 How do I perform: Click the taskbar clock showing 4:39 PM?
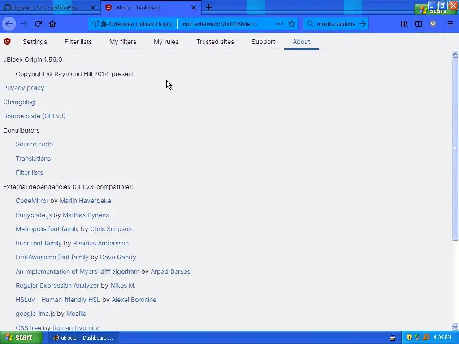[x=442, y=337]
